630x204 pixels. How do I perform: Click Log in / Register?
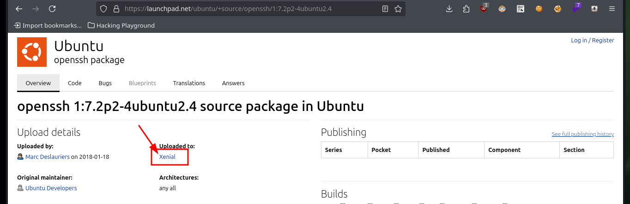click(593, 41)
